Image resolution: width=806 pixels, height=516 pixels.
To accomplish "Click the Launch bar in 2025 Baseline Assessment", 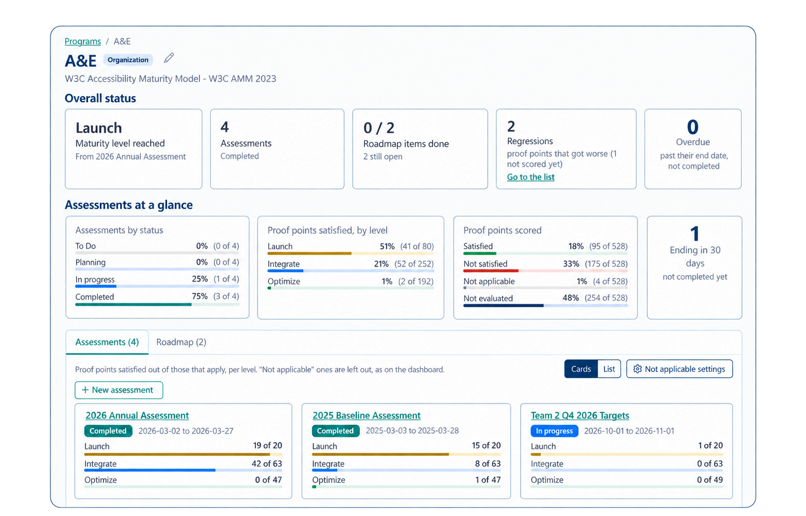I will (x=406, y=455).
